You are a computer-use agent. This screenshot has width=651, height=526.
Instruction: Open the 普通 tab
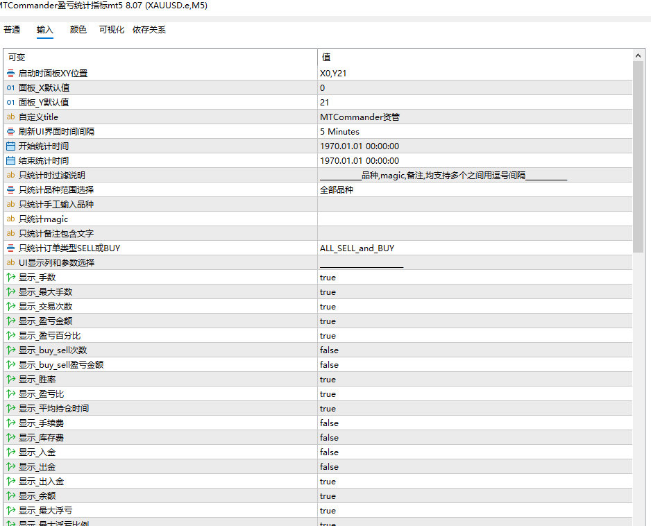coord(12,29)
